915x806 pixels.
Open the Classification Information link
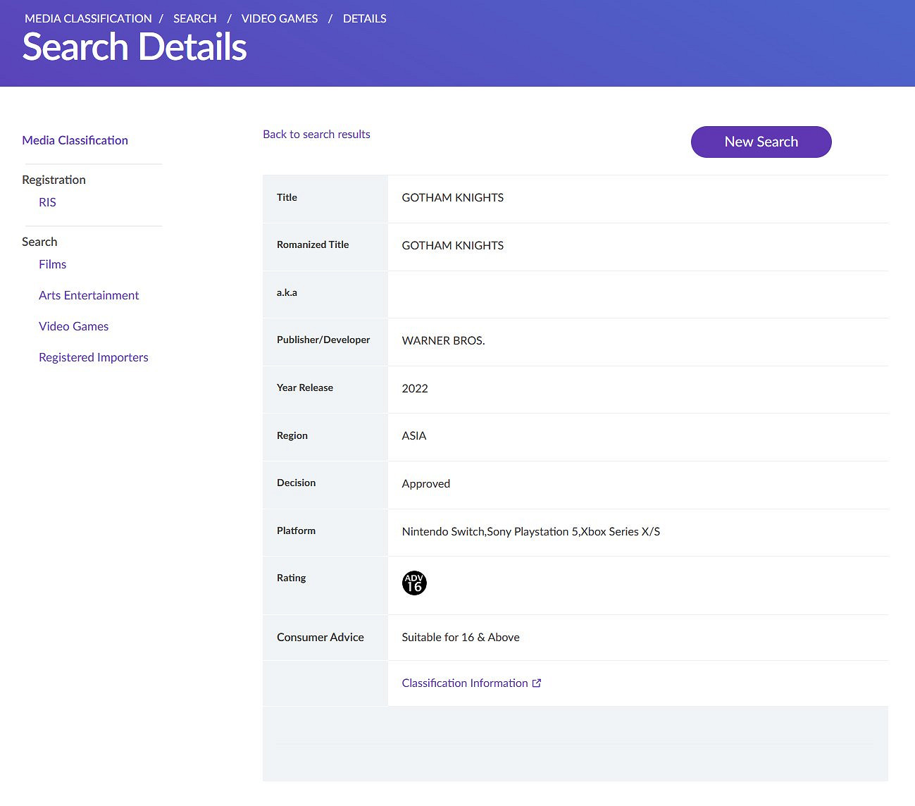(464, 683)
